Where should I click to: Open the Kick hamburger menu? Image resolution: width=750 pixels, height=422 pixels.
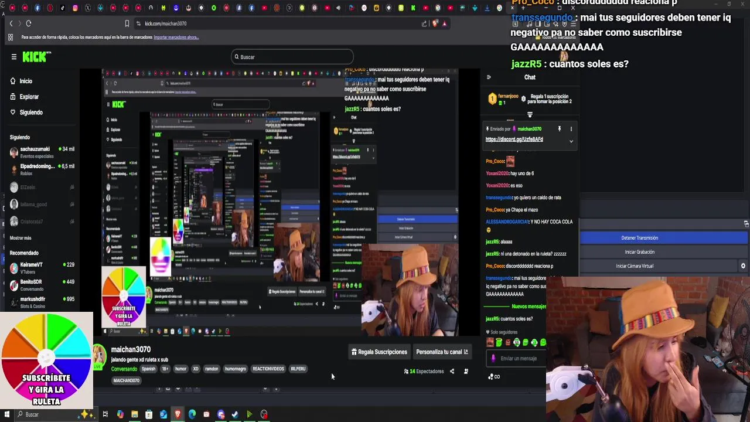tap(13, 57)
